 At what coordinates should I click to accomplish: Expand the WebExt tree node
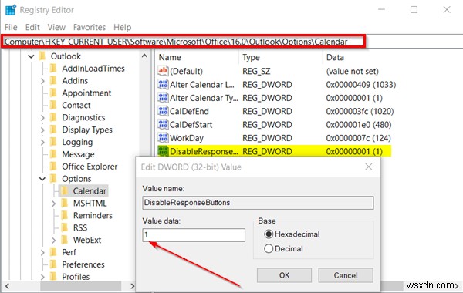click(x=53, y=240)
